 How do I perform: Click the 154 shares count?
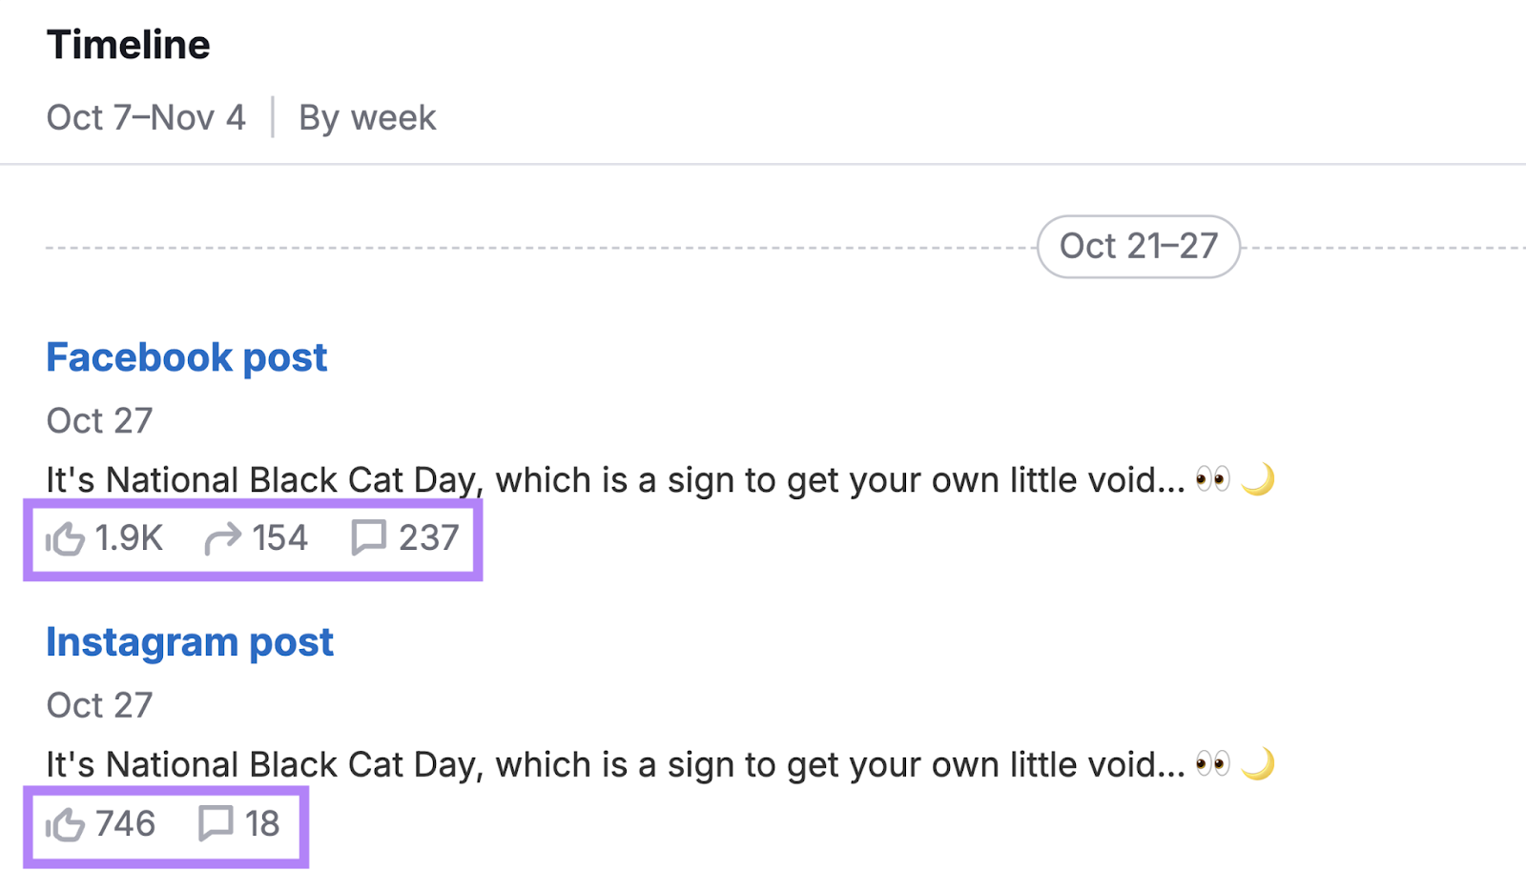tap(278, 537)
